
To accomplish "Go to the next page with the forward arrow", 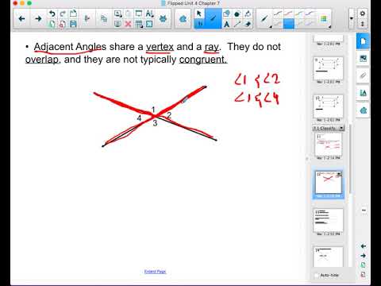I will (x=38, y=19).
